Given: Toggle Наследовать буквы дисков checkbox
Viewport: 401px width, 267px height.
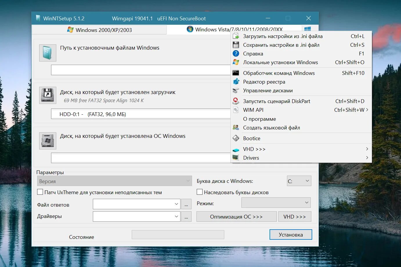Looking at the screenshot, I should (200, 192).
